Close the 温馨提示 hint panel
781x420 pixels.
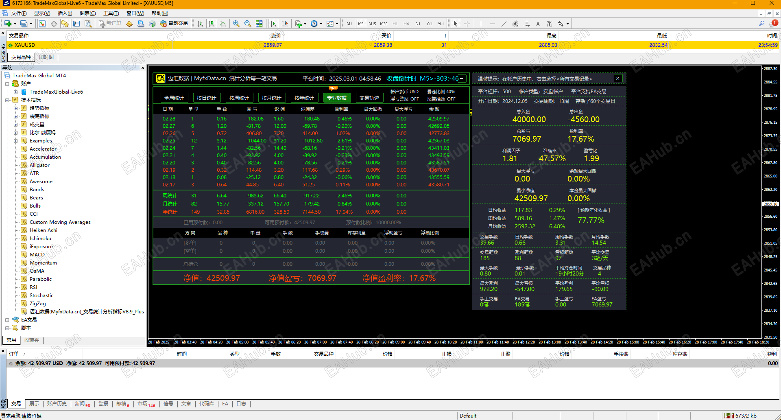pos(618,79)
